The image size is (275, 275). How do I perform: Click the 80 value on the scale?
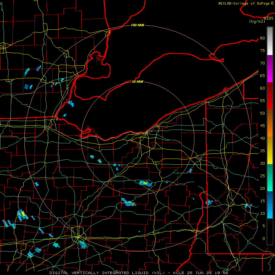tap(262, 38)
